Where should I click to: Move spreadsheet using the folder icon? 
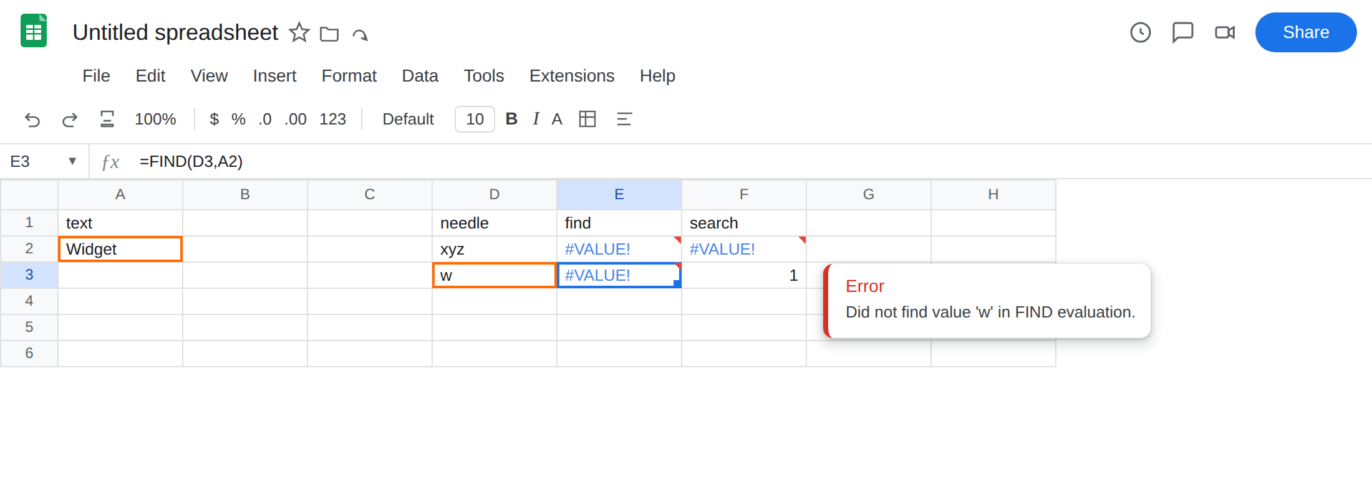(329, 34)
